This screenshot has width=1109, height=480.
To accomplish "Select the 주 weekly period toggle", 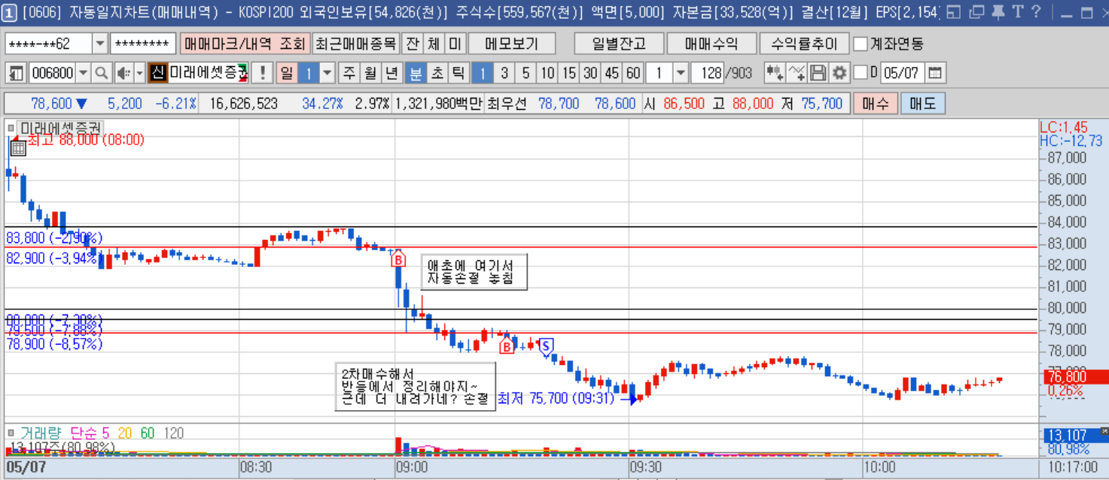I will click(x=349, y=73).
